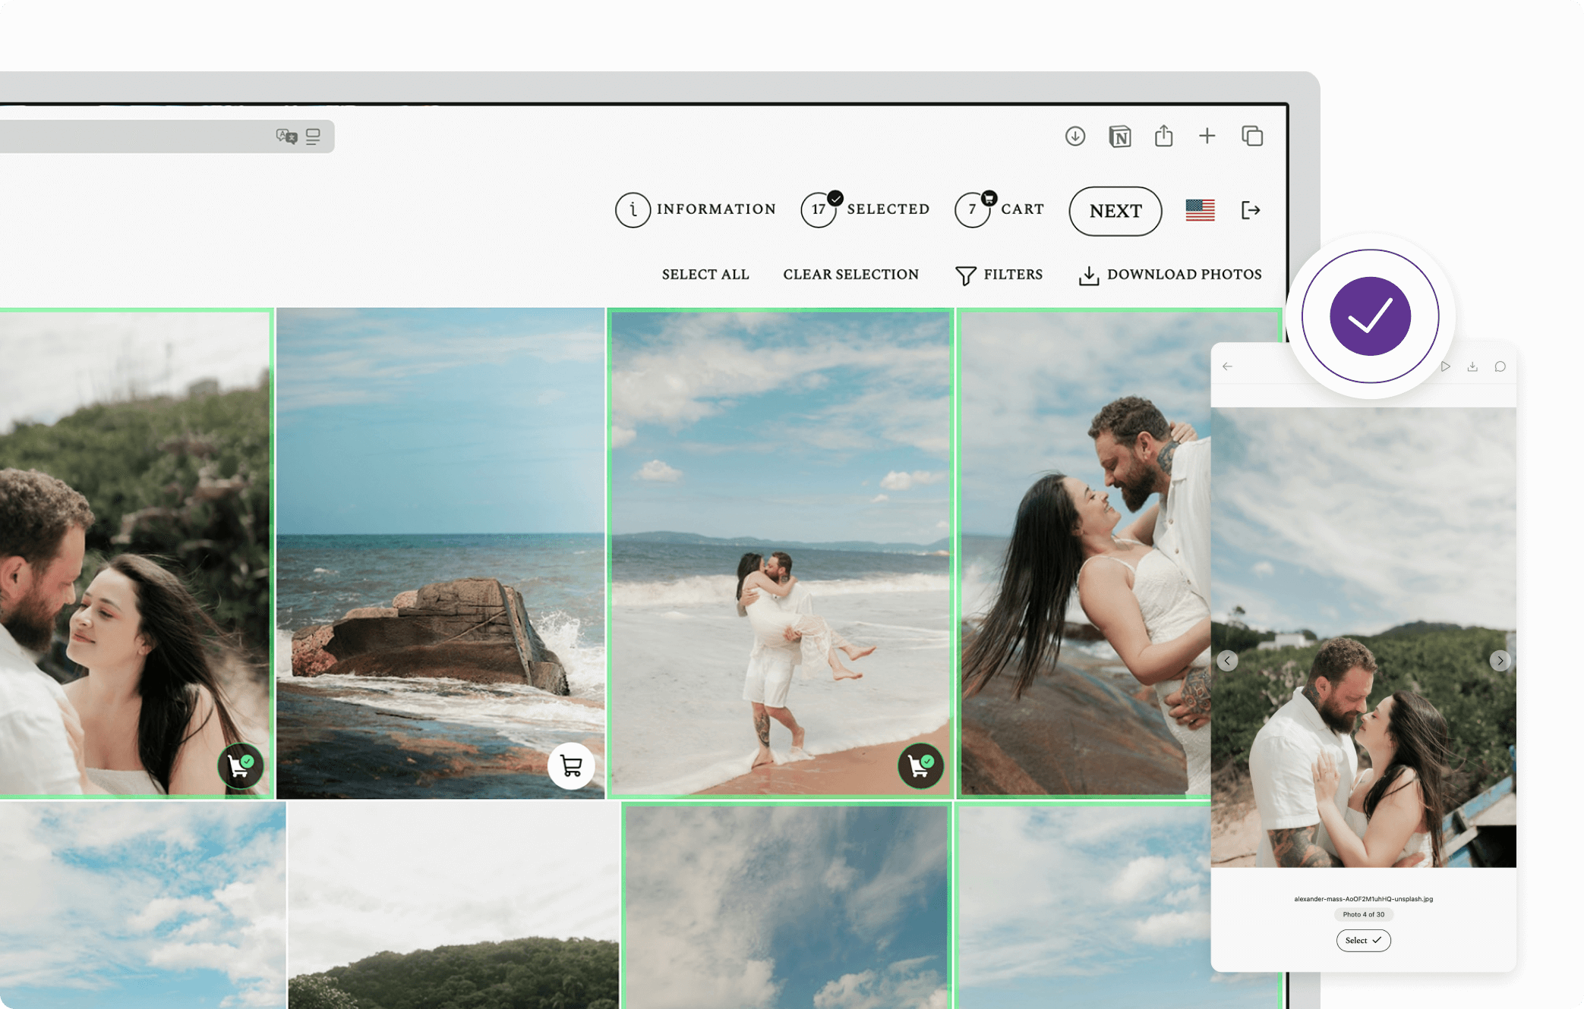Click Clear Selection
The height and width of the screenshot is (1009, 1584).
coord(850,275)
